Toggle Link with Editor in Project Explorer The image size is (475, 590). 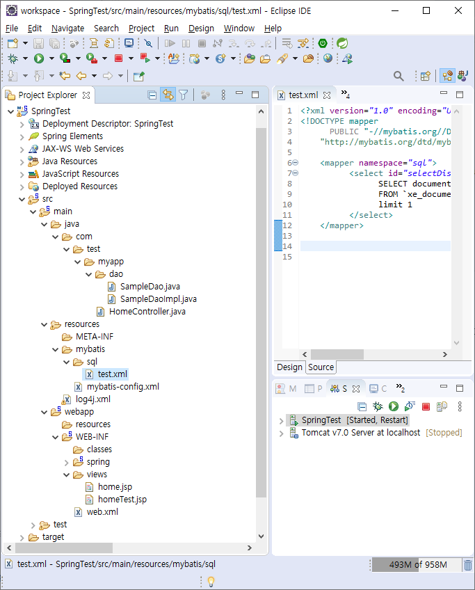[168, 95]
